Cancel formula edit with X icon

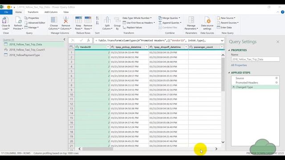click(x=73, y=40)
